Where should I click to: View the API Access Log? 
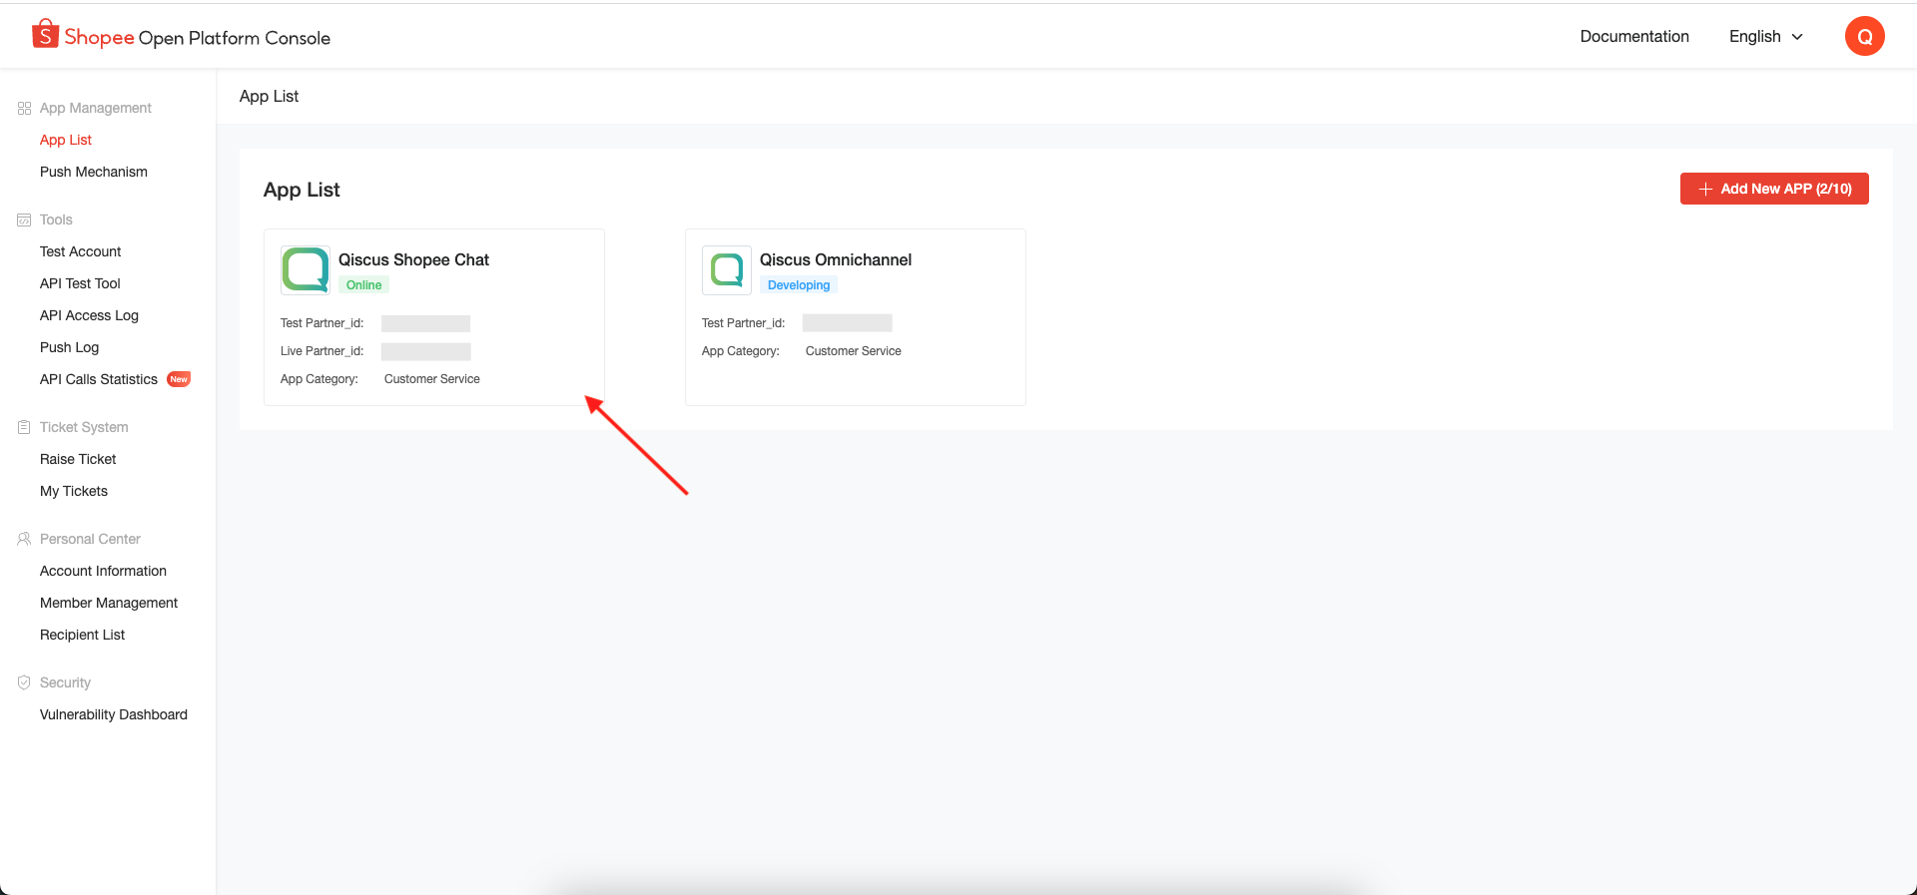point(89,315)
